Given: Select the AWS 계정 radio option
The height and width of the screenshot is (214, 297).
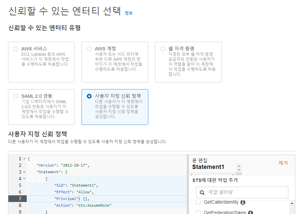Looking at the screenshot, I should point(89,49).
